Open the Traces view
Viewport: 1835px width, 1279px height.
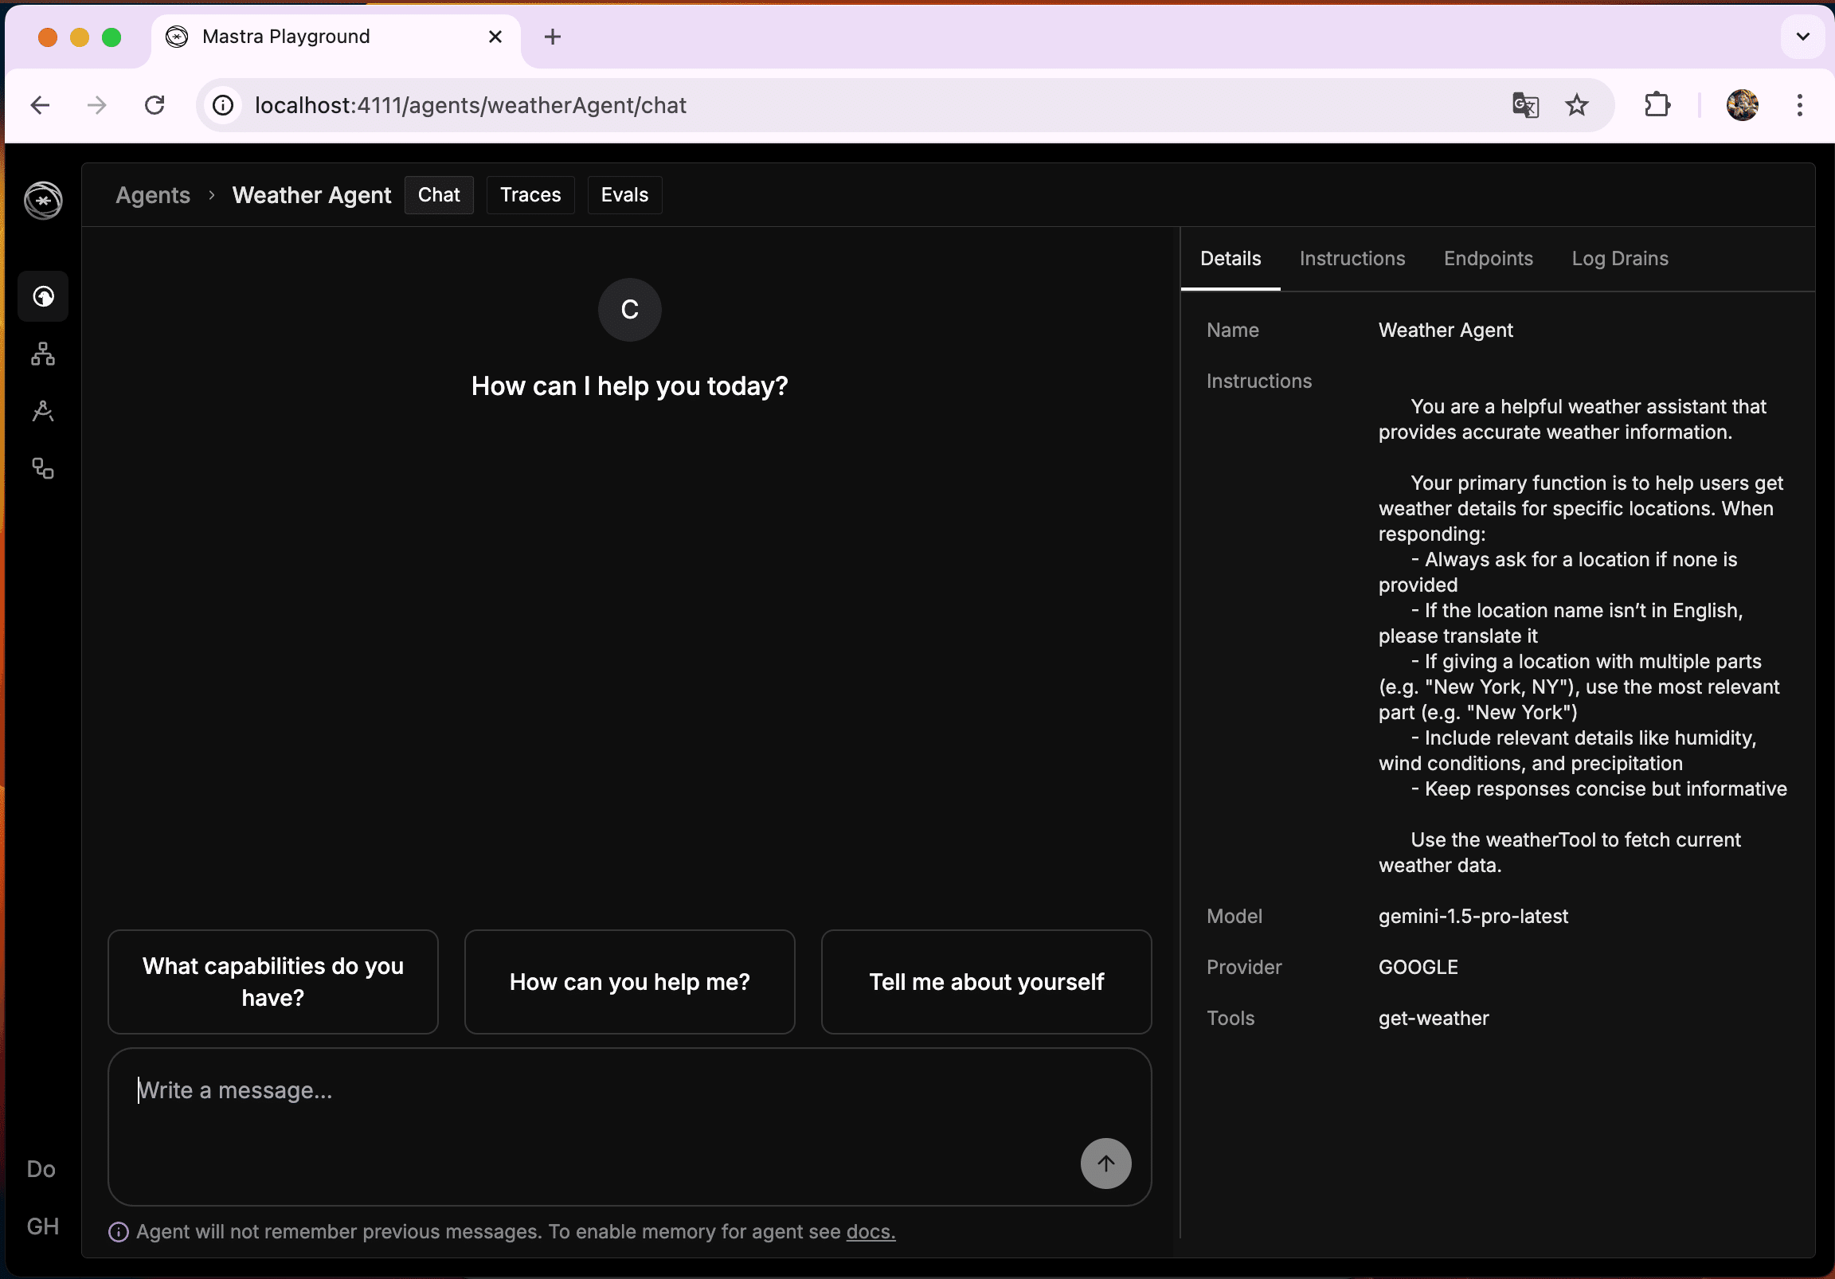pyautogui.click(x=530, y=195)
